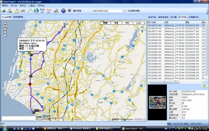The height and width of the screenshot is (131, 209).
Task: Switch to the speed/altitude chart tab
Action: (x=163, y=17)
